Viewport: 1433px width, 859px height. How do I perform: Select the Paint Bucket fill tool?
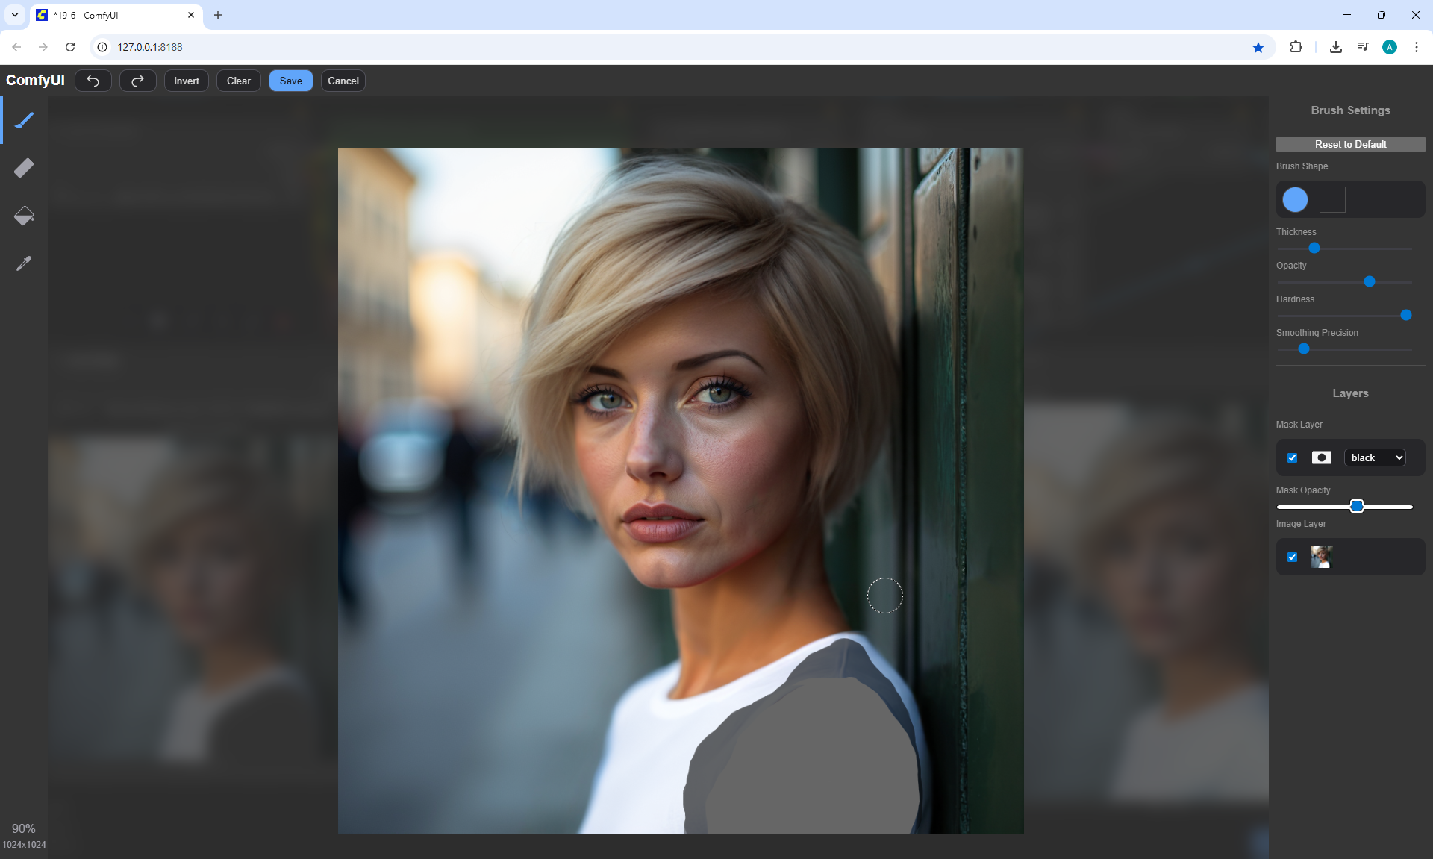24,216
